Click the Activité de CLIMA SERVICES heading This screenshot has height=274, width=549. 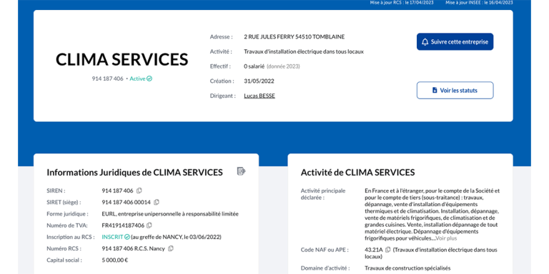click(x=358, y=172)
